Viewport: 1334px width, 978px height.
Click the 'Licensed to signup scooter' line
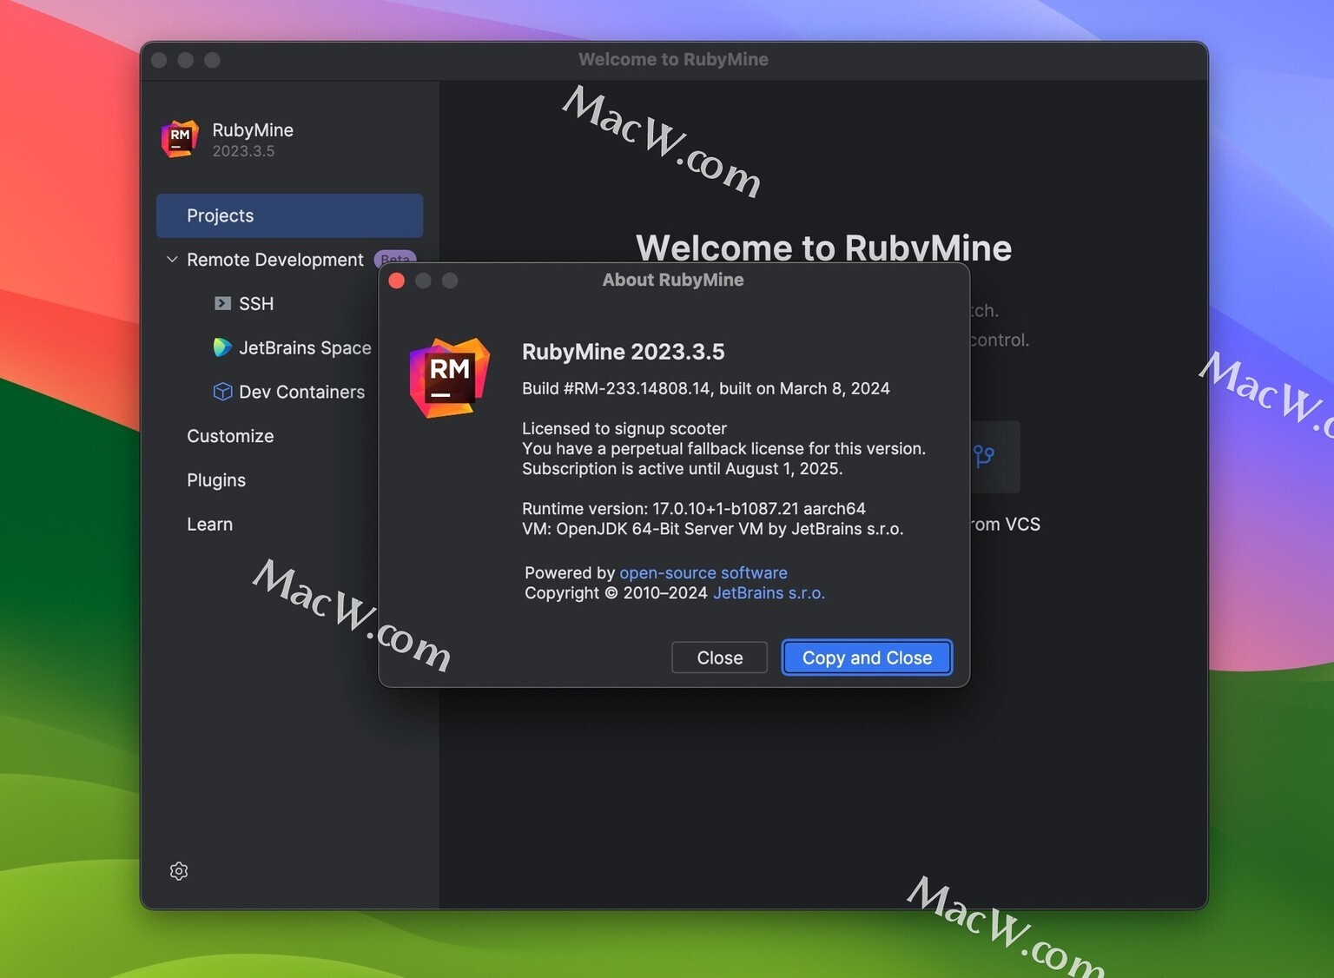coord(624,428)
